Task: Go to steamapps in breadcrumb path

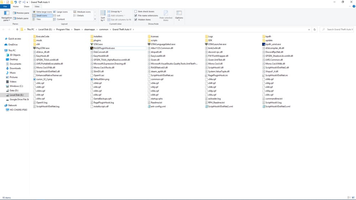Action: click(89, 30)
